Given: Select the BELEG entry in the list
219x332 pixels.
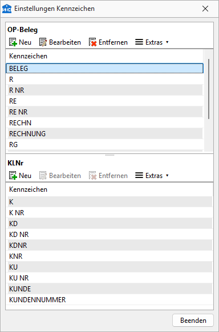Looking at the screenshot, I should [x=104, y=68].
